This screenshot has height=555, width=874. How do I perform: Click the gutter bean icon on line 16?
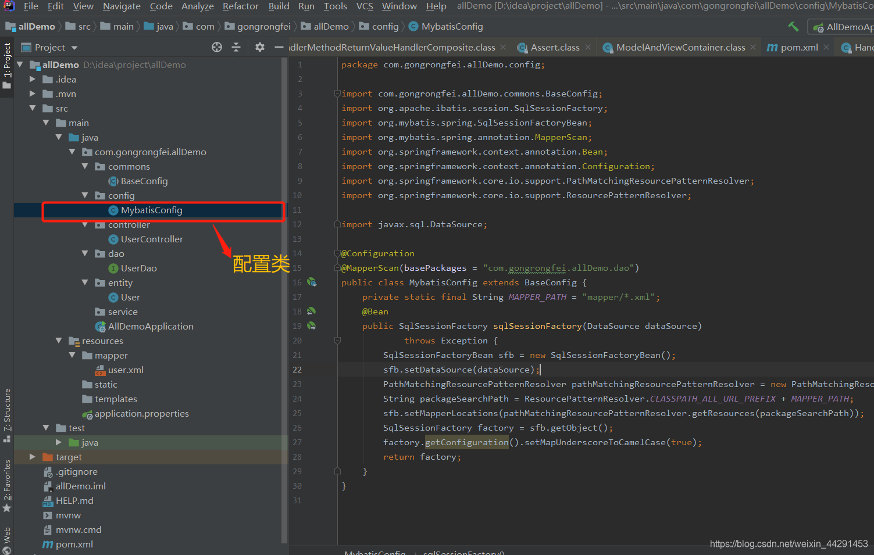click(312, 282)
